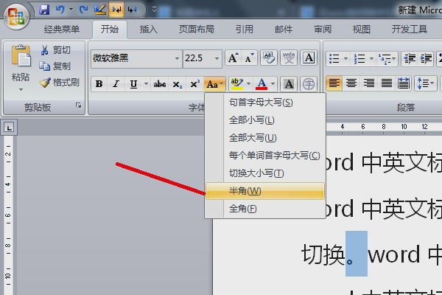The width and height of the screenshot is (442, 295).
Task: Click the Office button logo
Action: [x=16, y=16]
